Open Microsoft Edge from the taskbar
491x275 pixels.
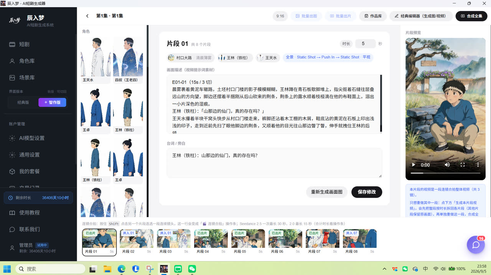(122, 269)
